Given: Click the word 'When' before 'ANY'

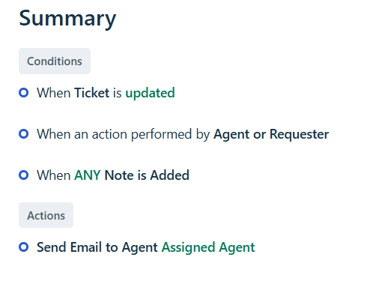Looking at the screenshot, I should 54,175.
